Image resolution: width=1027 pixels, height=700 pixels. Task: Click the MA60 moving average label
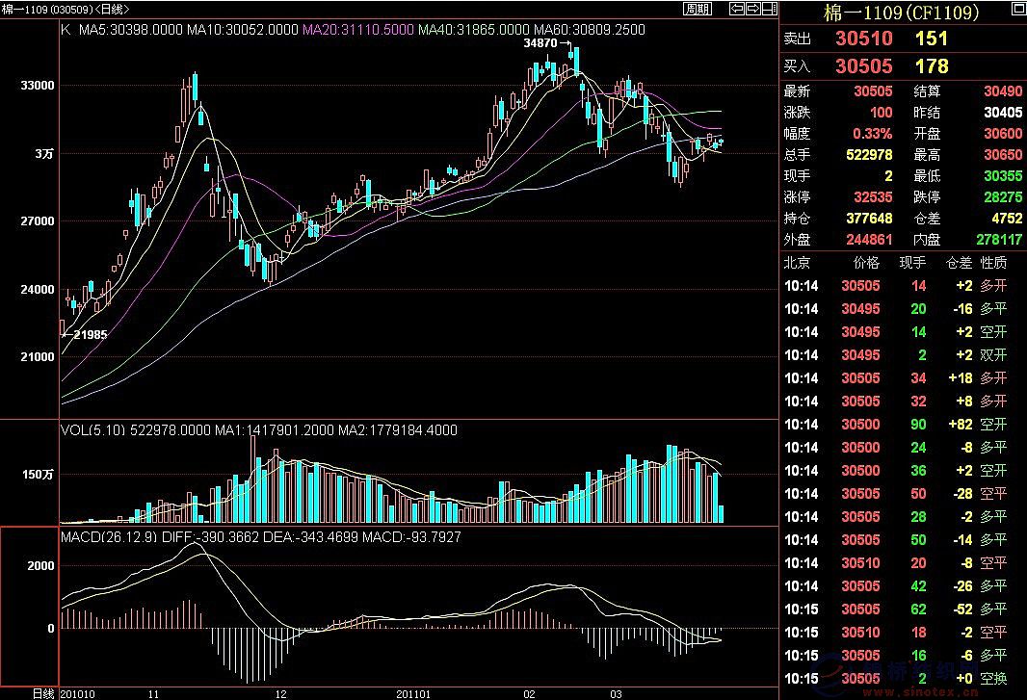point(591,30)
